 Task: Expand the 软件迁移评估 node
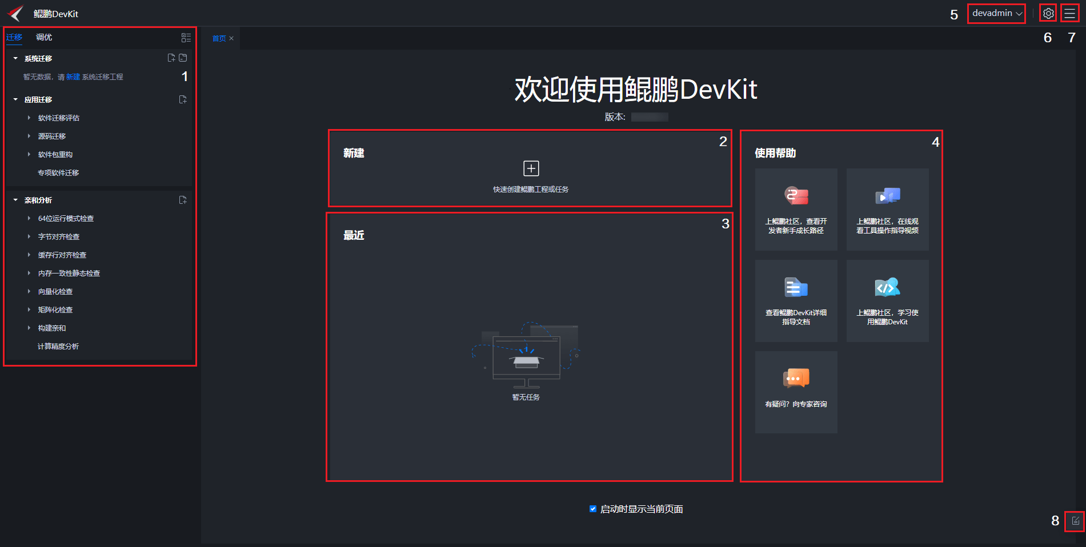click(x=29, y=118)
